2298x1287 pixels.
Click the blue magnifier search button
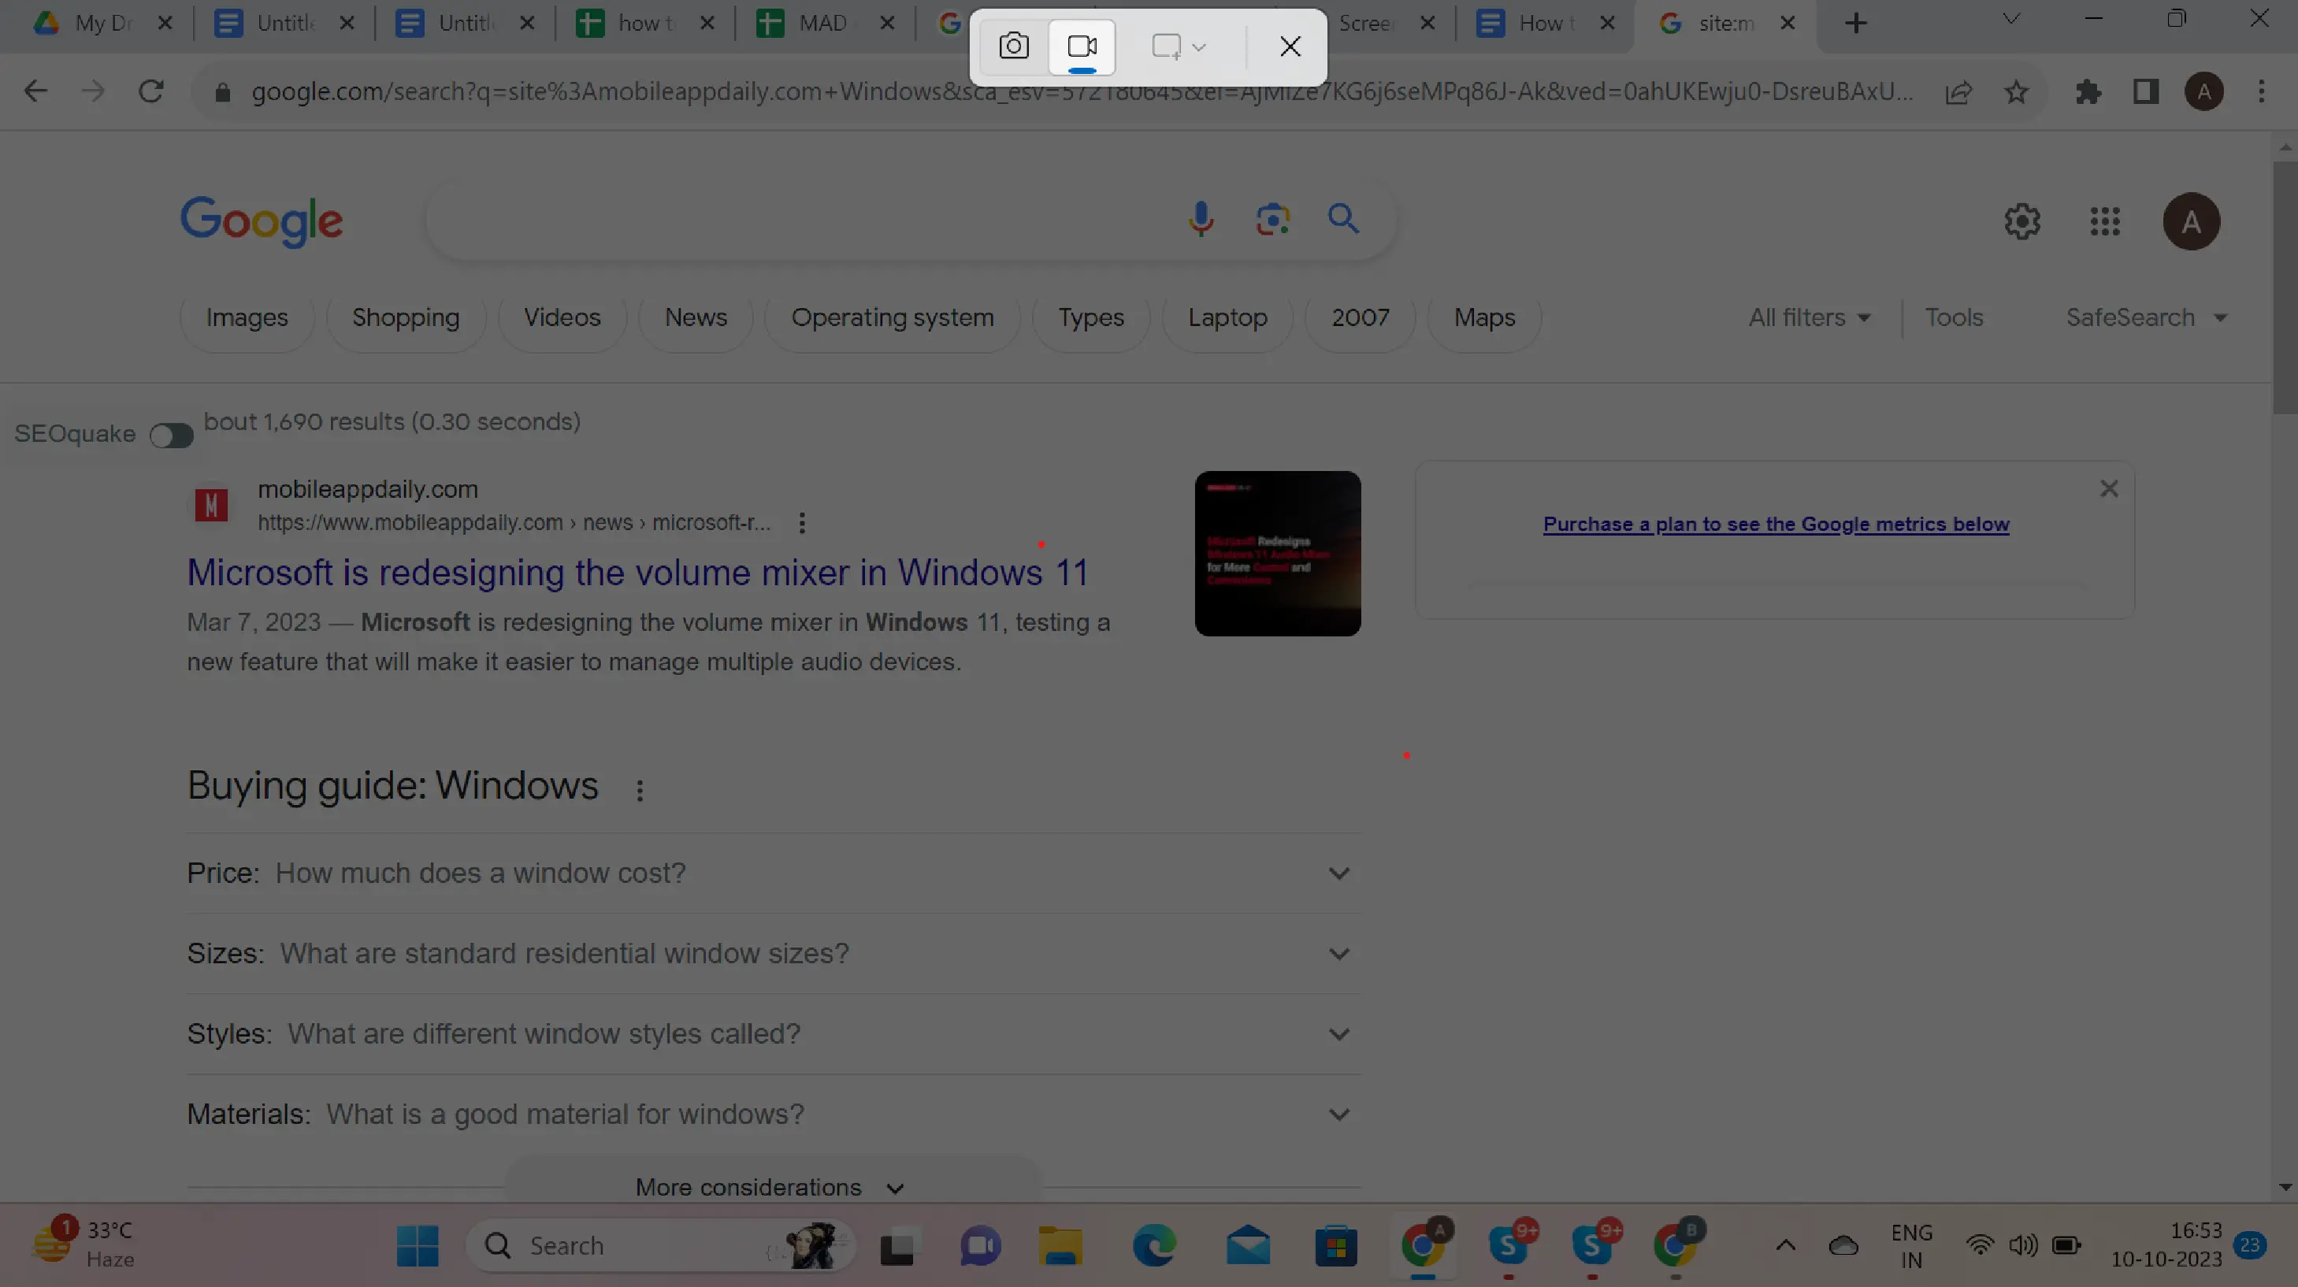coord(1342,218)
